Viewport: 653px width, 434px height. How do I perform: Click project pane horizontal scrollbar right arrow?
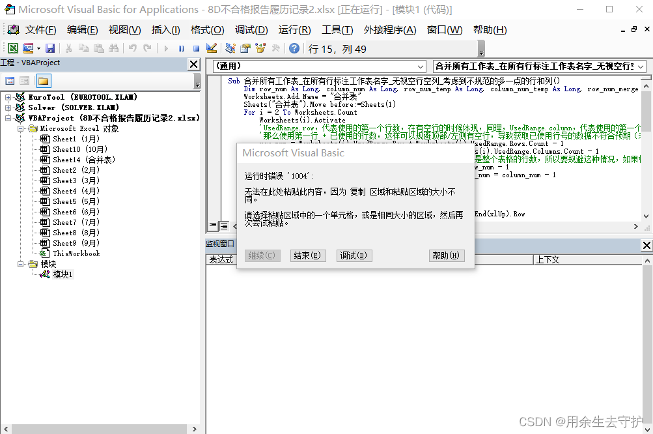click(194, 429)
